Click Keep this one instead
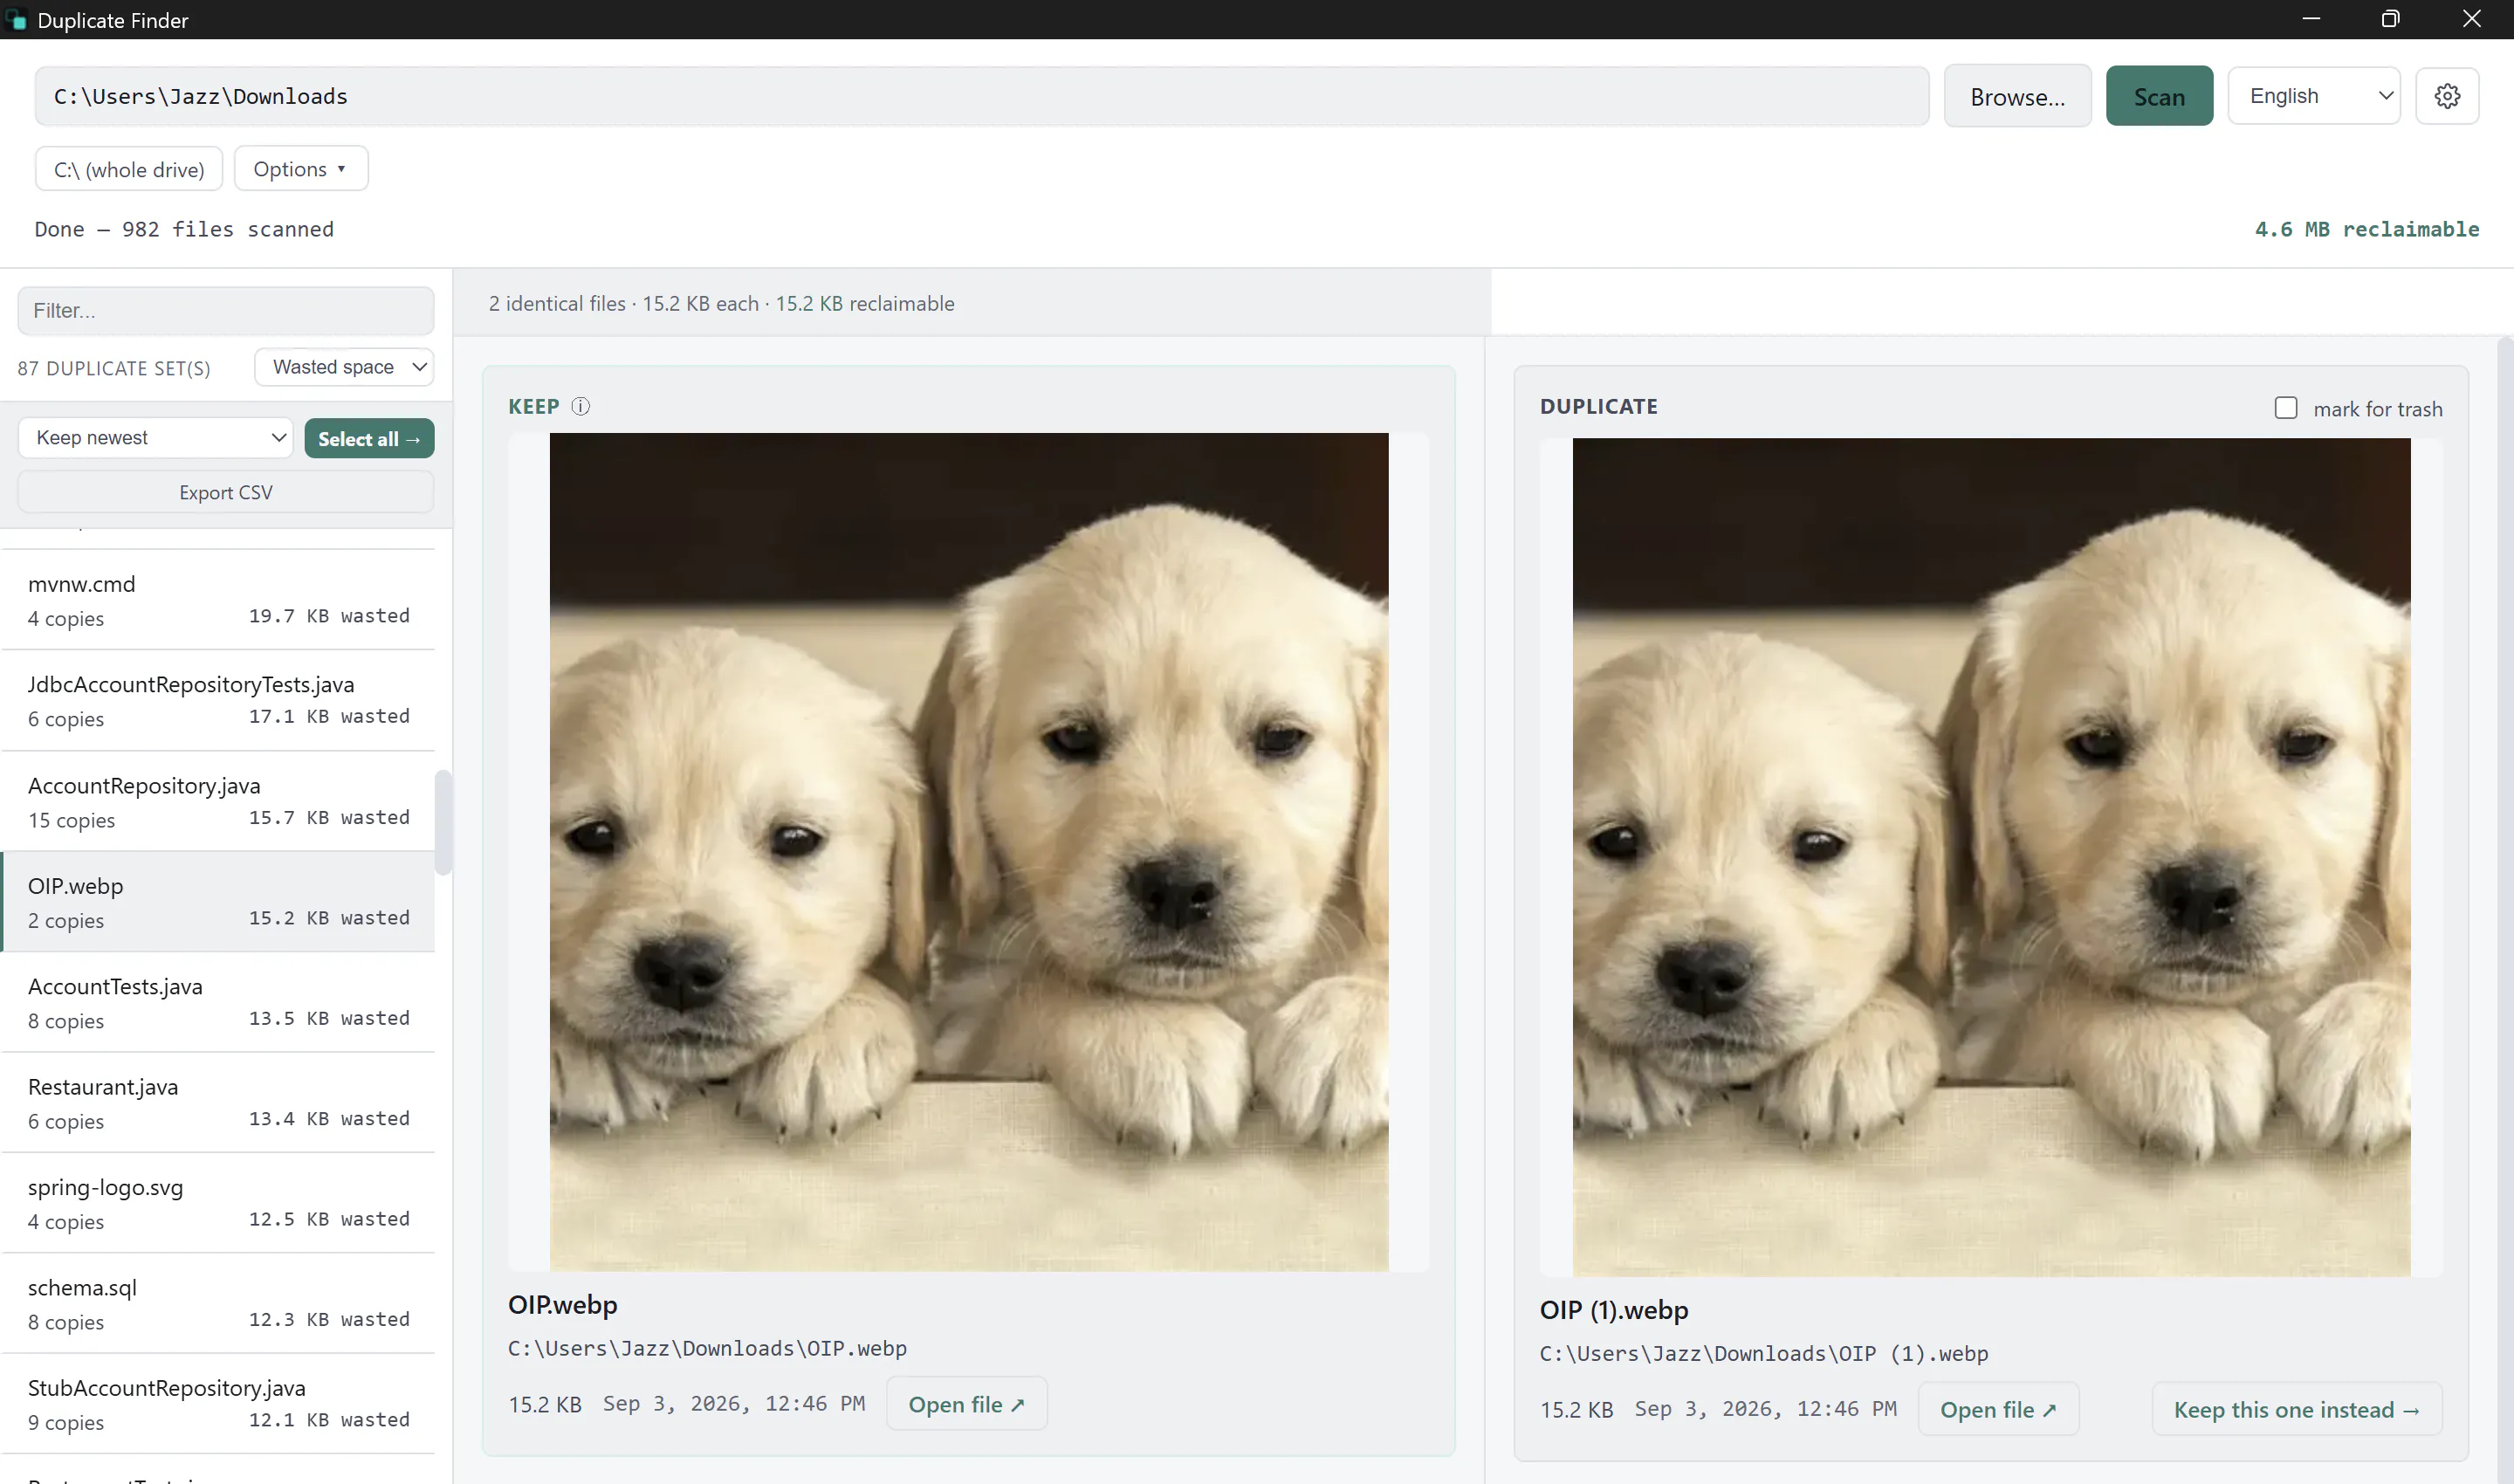 2297,1409
